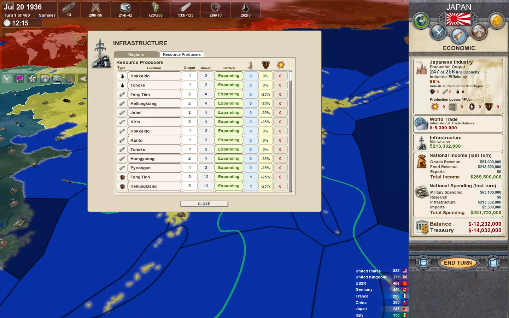This screenshot has width=509, height=318.
Task: Click Expanding order for Pyeongan
Action: coord(229,168)
